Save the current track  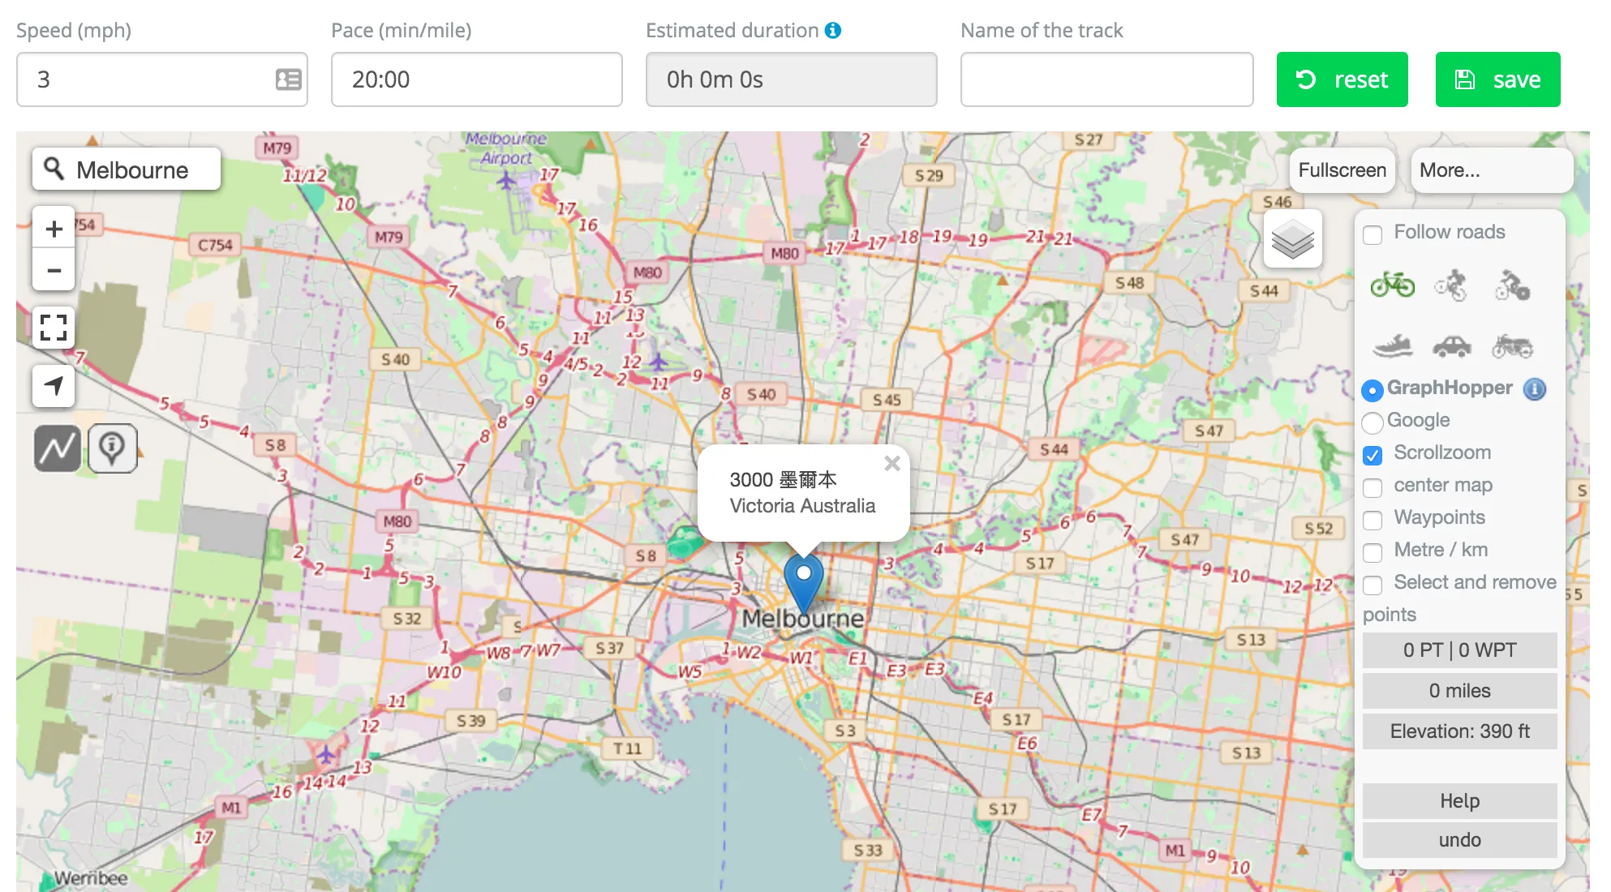1497,79
